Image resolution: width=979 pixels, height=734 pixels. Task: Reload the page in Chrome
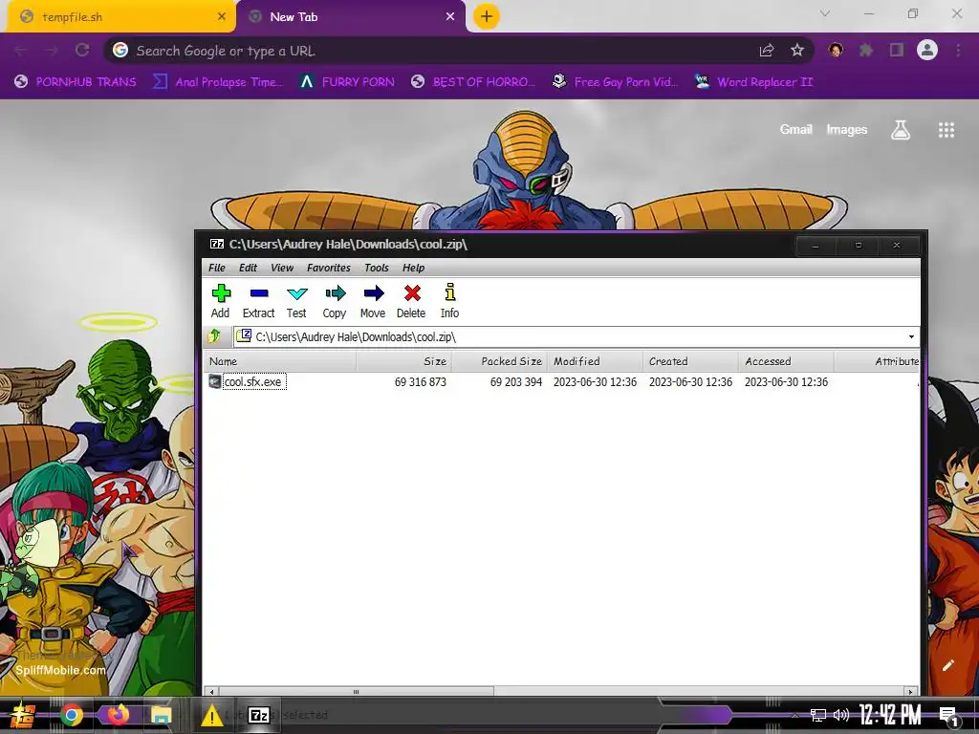coord(82,50)
